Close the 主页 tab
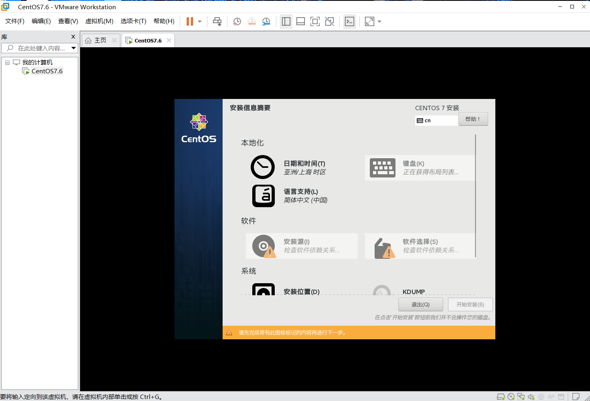The width and height of the screenshot is (590, 401). 114,40
